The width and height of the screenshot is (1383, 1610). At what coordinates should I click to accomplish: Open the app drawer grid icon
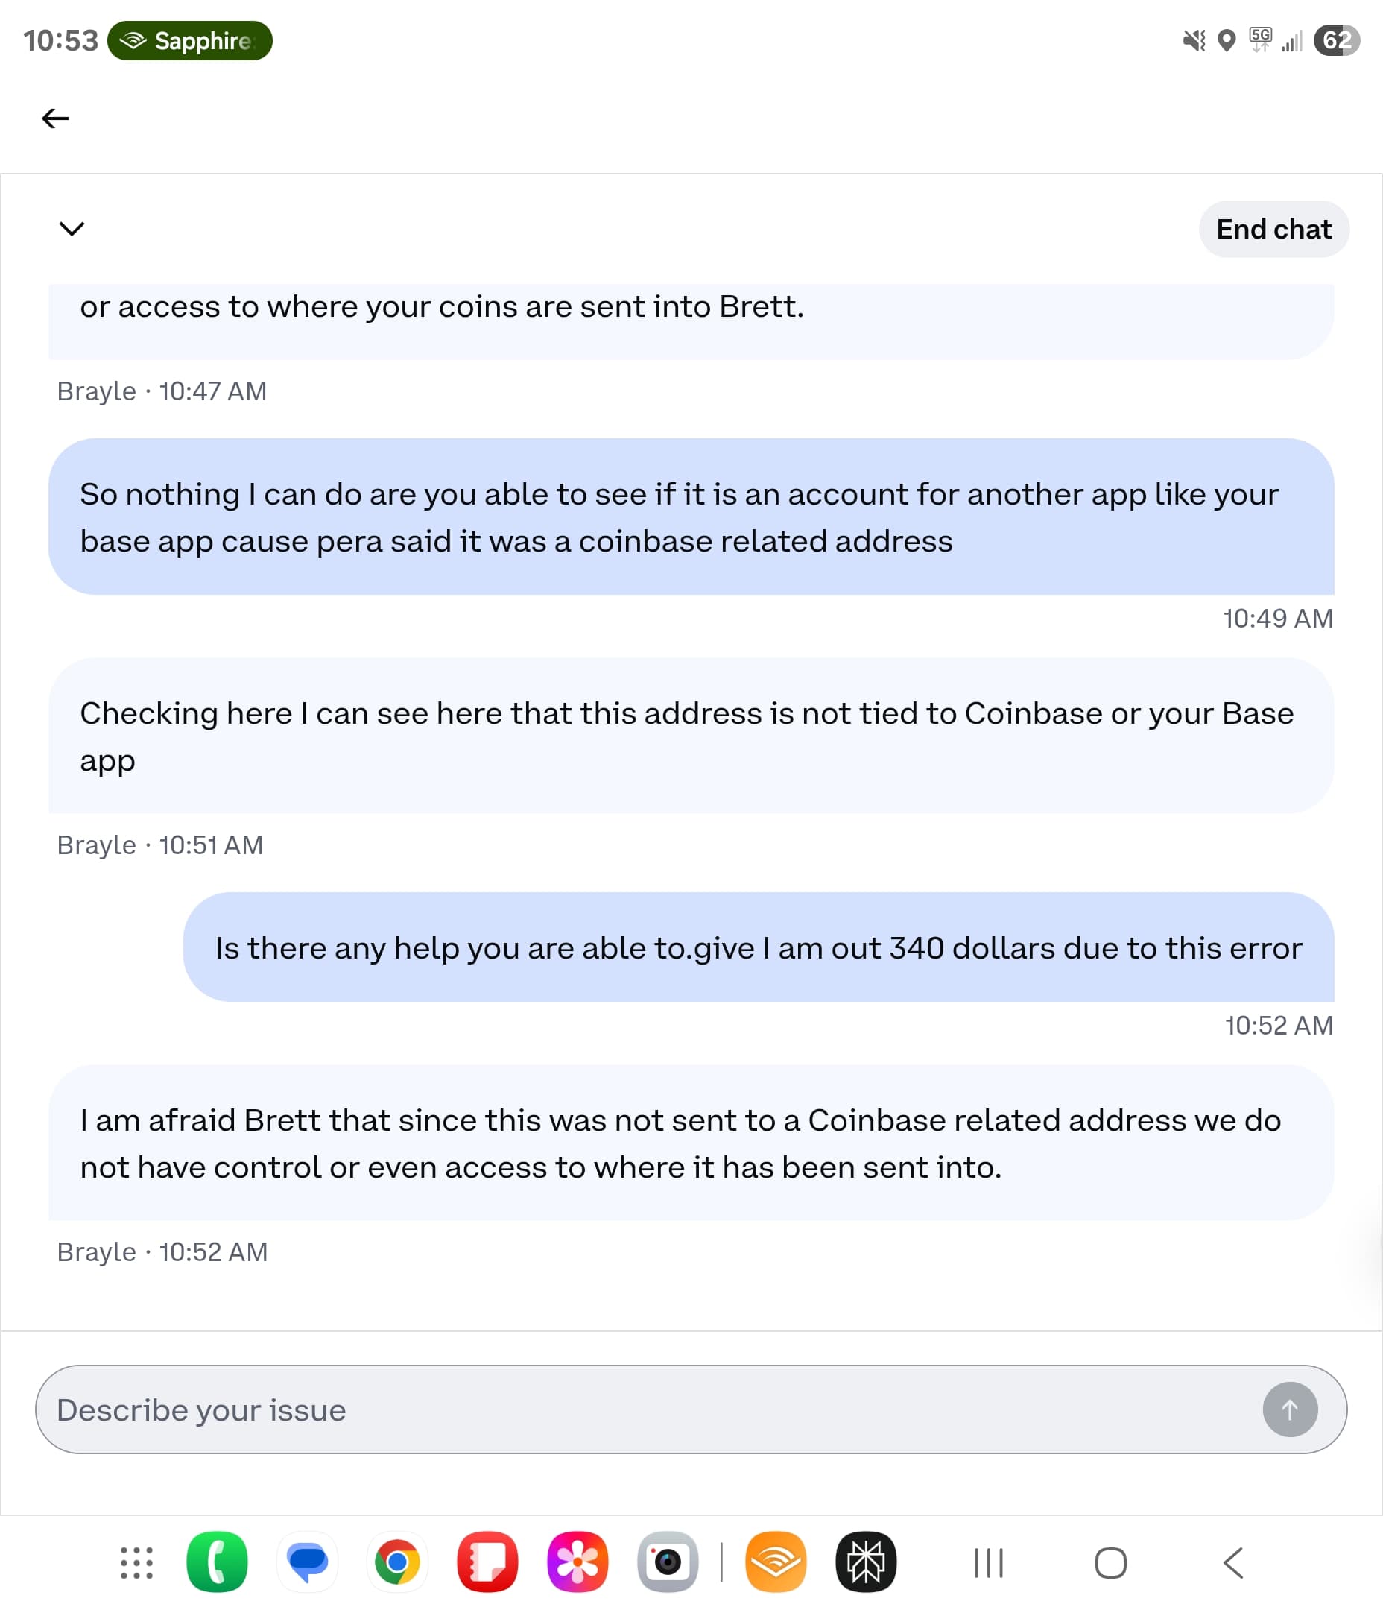(137, 1562)
